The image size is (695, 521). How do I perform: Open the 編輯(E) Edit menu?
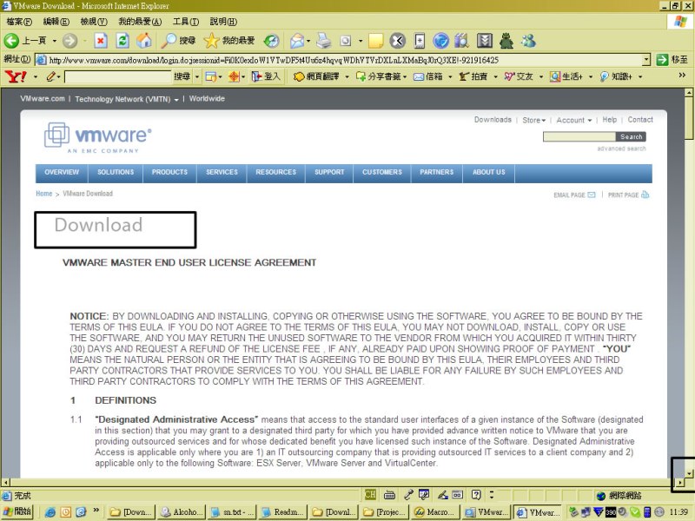[56, 21]
